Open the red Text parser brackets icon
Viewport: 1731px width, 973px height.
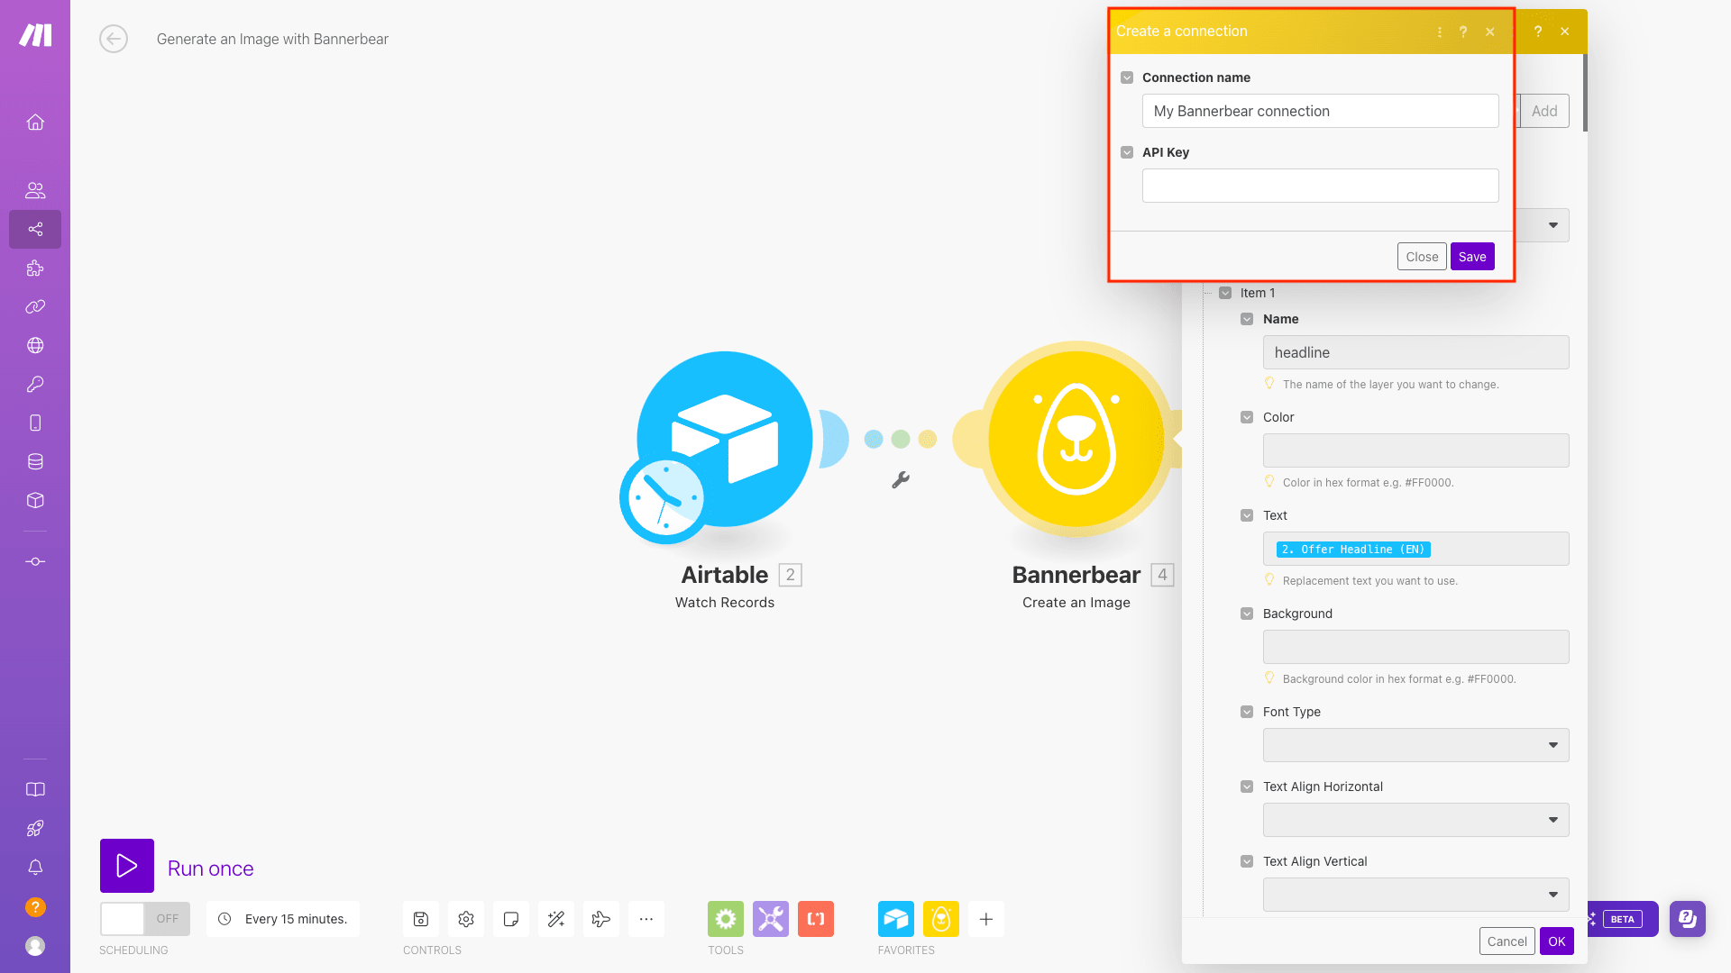(x=816, y=919)
